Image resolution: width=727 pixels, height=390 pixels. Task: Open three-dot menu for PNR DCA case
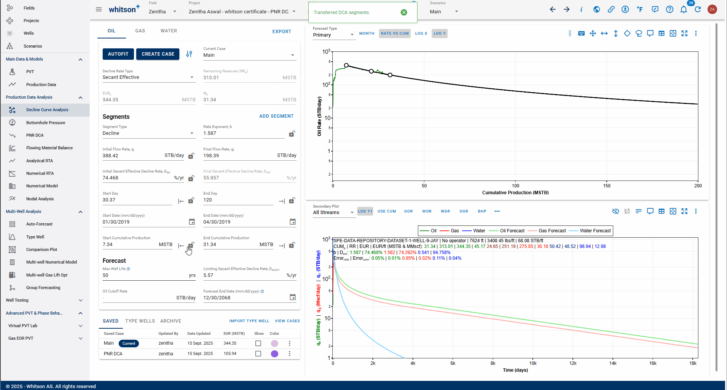tap(290, 354)
